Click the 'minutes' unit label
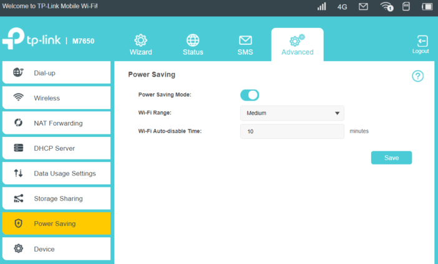The height and width of the screenshot is (264, 438). point(359,131)
